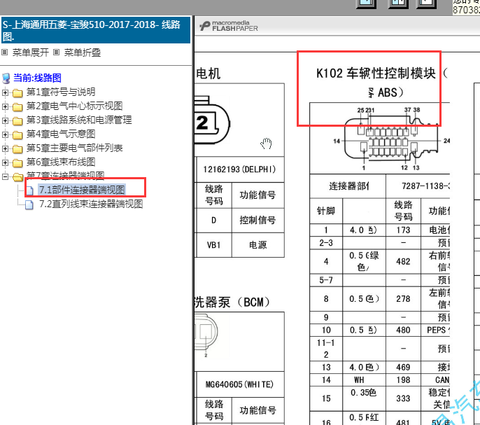Open 7.2直列线束连接器端视图 document
The height and width of the screenshot is (425, 480).
91,204
